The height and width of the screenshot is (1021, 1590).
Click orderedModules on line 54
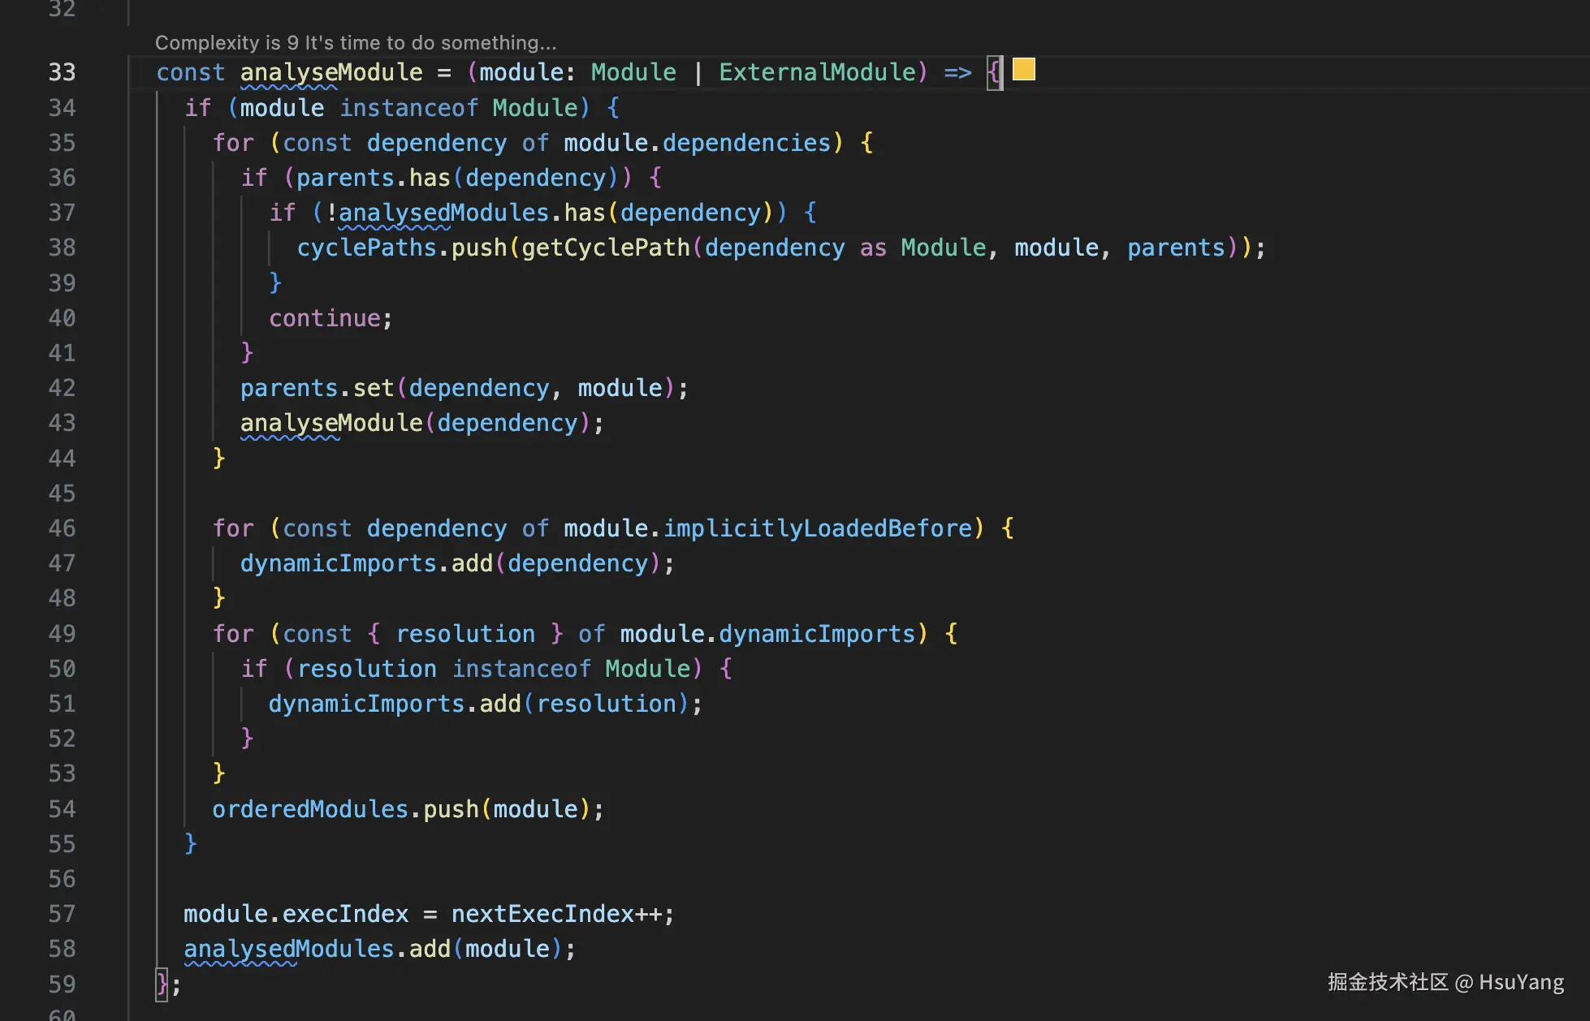coord(309,809)
